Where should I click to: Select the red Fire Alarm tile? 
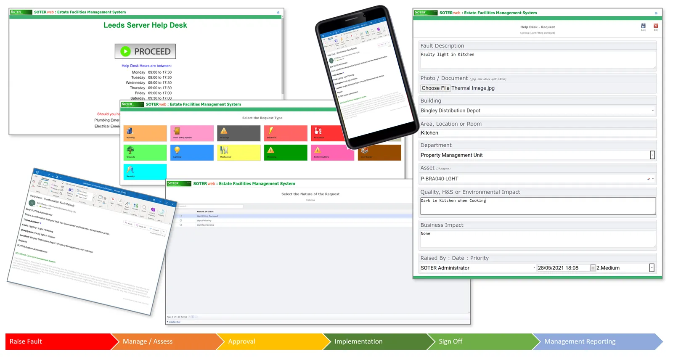[328, 133]
